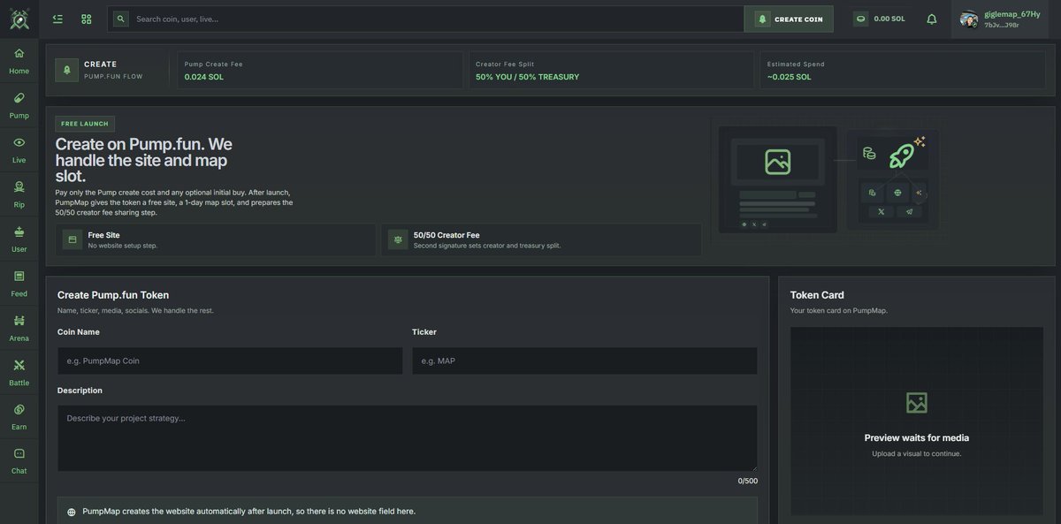The image size is (1061, 524).
Task: Open the Arena section
Action: click(19, 328)
